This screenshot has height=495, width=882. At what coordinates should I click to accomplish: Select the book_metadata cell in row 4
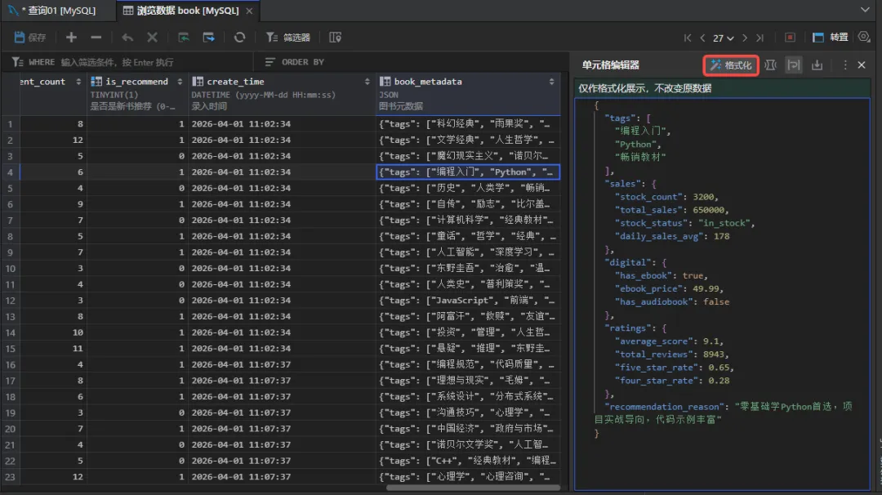point(468,172)
